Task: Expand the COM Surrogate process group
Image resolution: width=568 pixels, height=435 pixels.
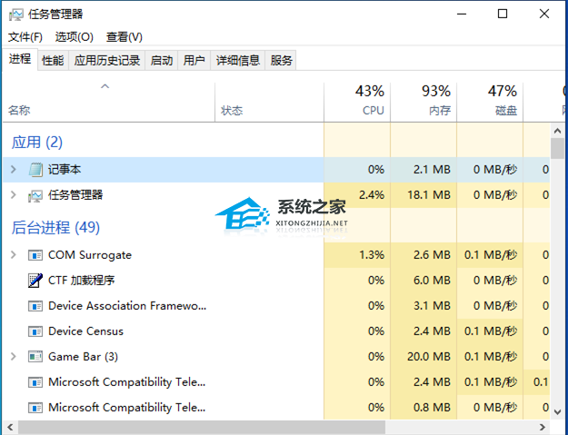Action: pyautogui.click(x=14, y=255)
